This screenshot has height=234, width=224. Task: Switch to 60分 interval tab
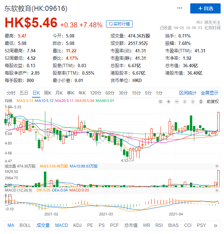point(110,93)
